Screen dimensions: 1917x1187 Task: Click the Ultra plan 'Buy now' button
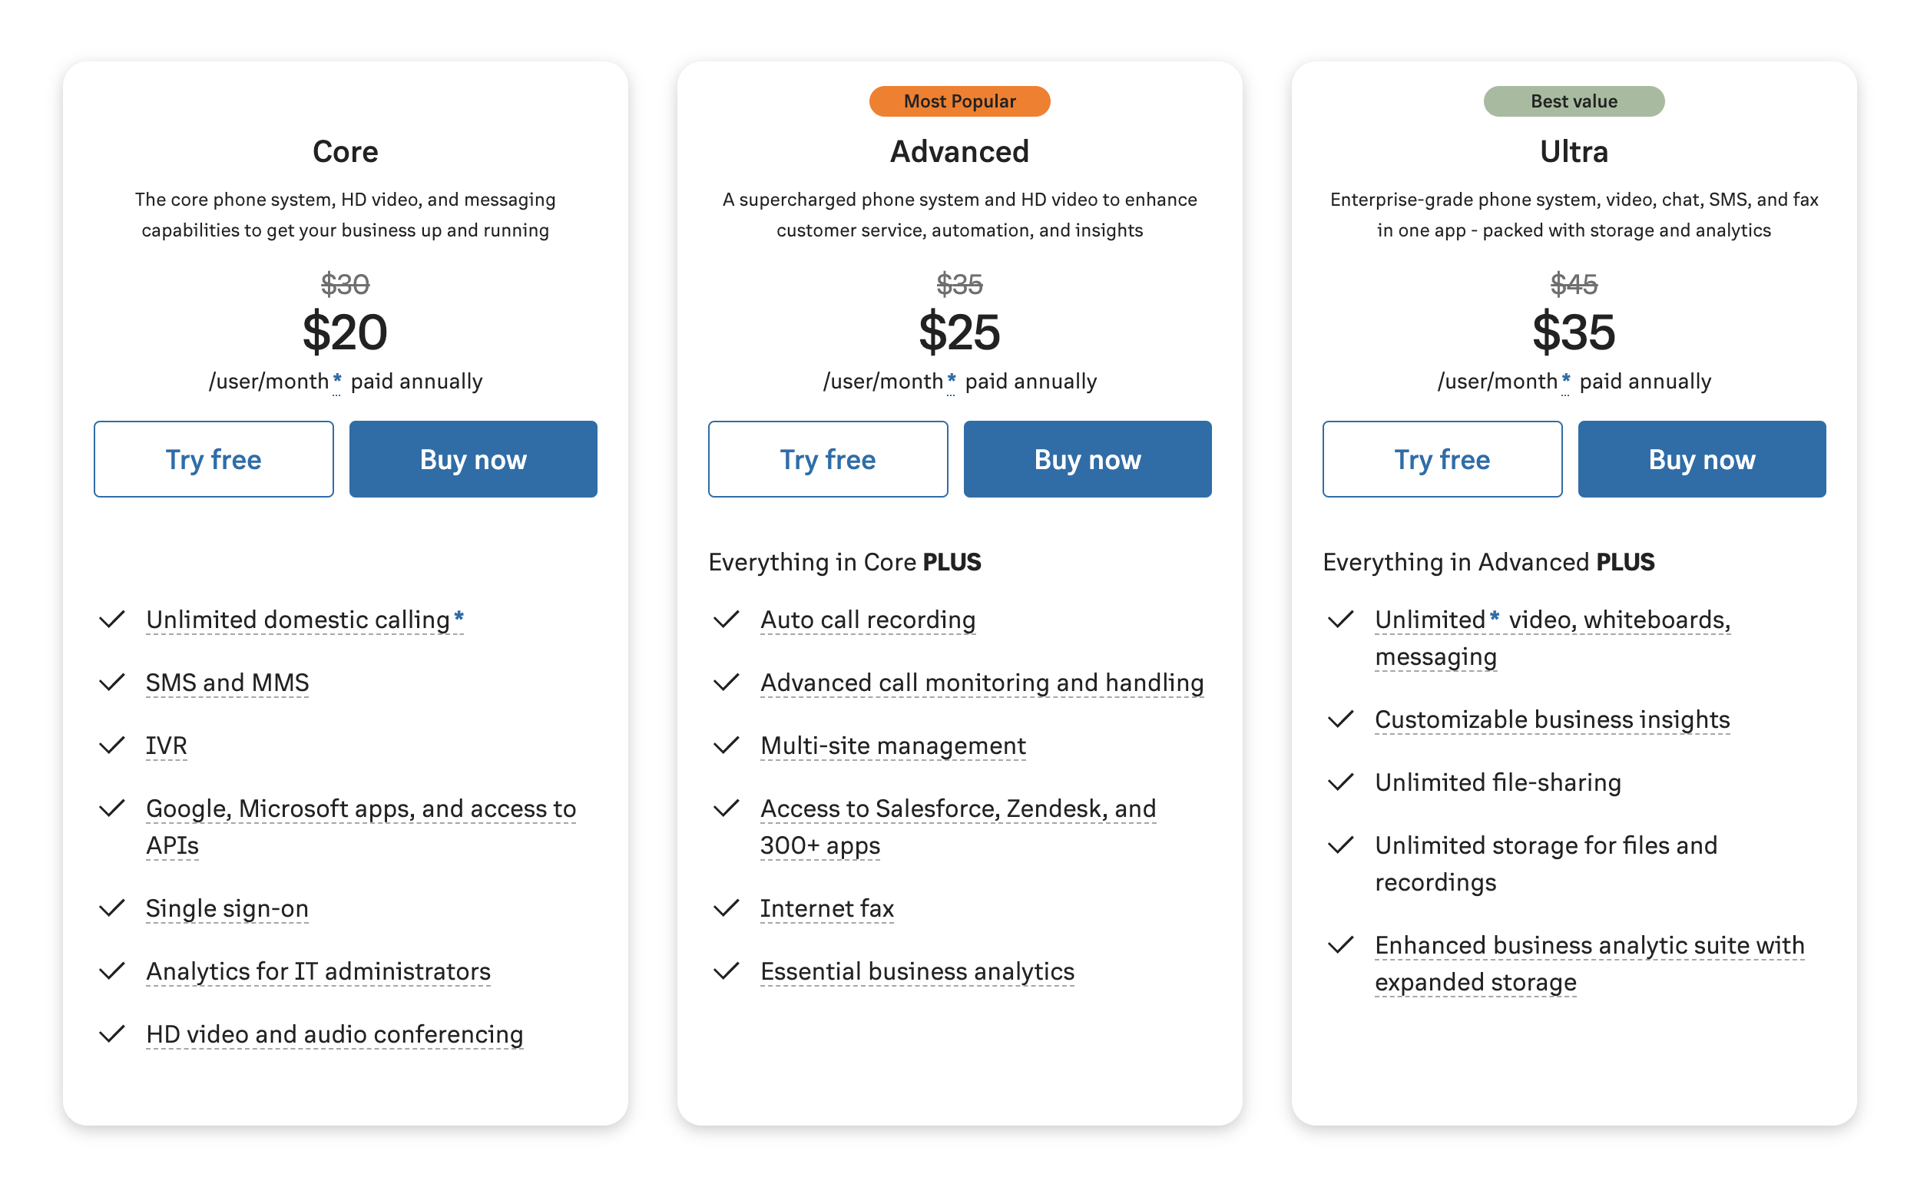pyautogui.click(x=1703, y=458)
